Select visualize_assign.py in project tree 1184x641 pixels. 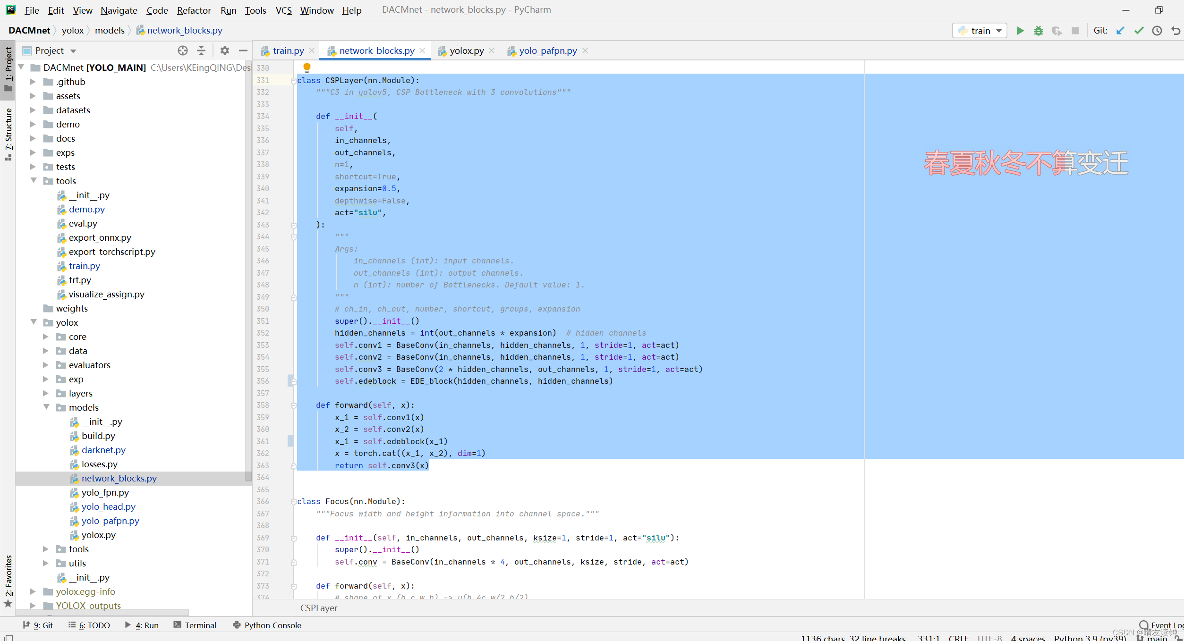tap(107, 294)
